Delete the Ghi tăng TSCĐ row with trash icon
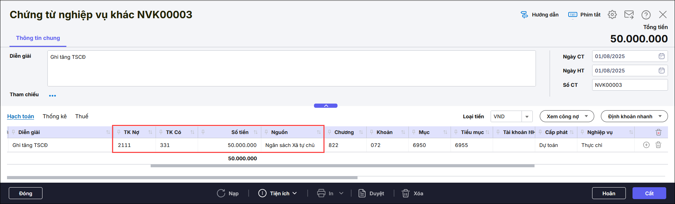The width and height of the screenshot is (675, 204). coord(658,145)
